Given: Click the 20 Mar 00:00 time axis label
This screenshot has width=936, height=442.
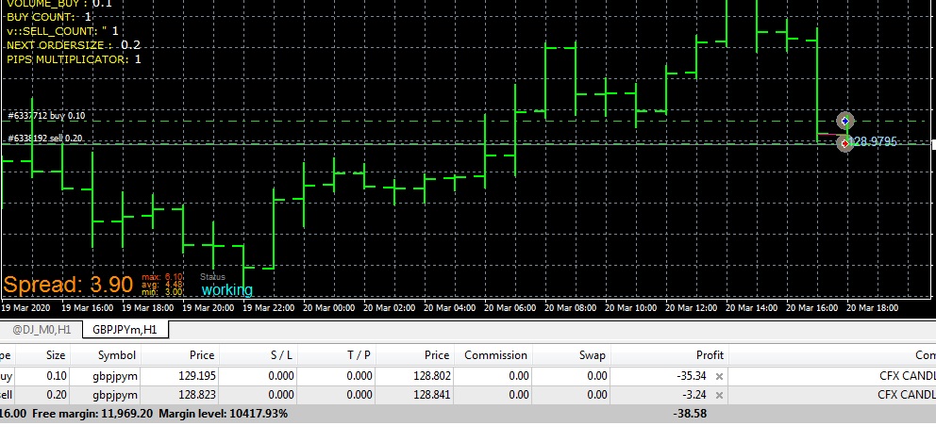Looking at the screenshot, I should (328, 308).
